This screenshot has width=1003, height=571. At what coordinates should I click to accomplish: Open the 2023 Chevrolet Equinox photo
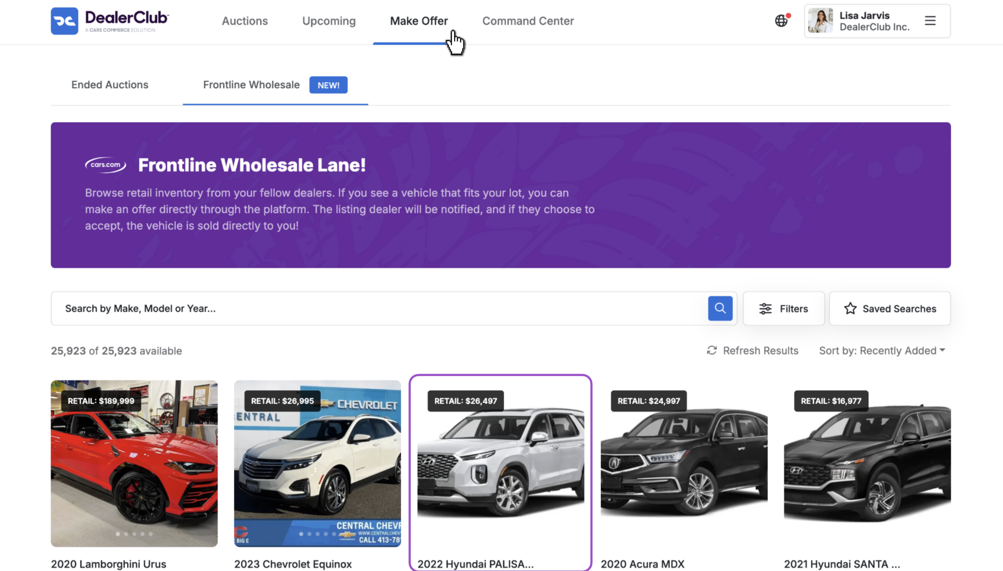click(x=317, y=464)
